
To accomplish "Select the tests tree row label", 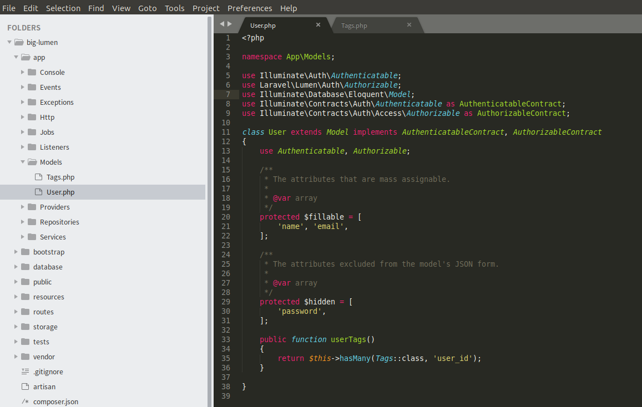I will coord(41,342).
